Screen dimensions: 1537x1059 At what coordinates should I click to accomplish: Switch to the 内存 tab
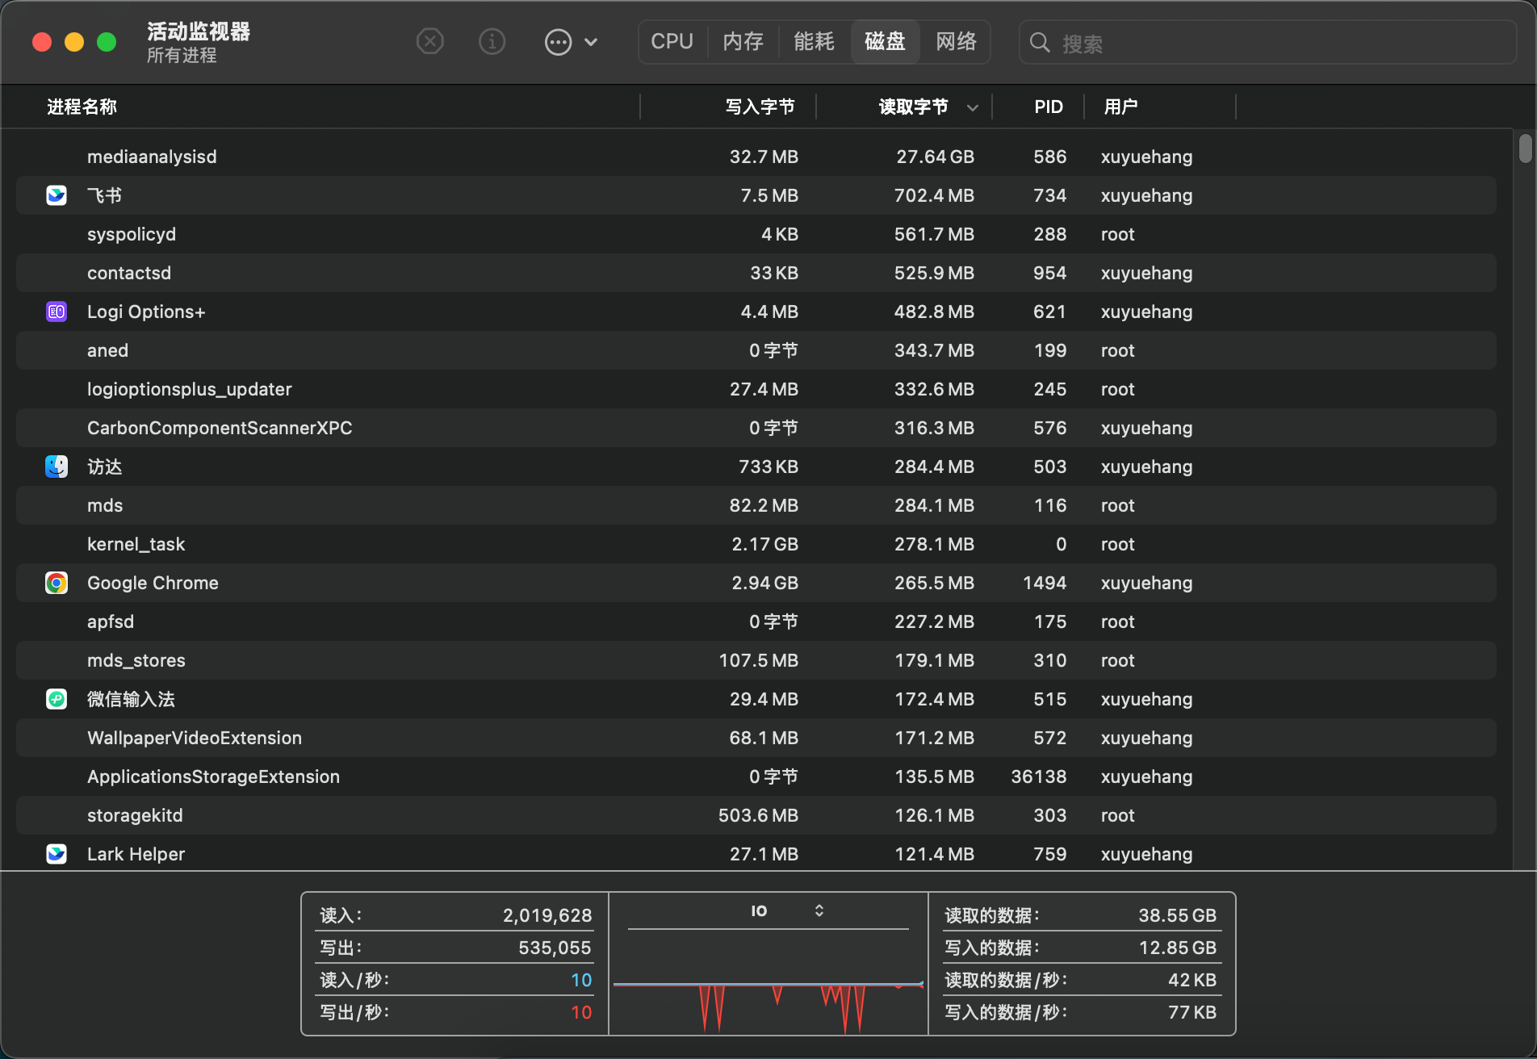tap(743, 42)
